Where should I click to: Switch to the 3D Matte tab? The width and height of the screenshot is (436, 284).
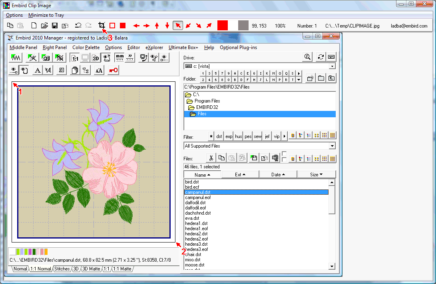point(91,269)
